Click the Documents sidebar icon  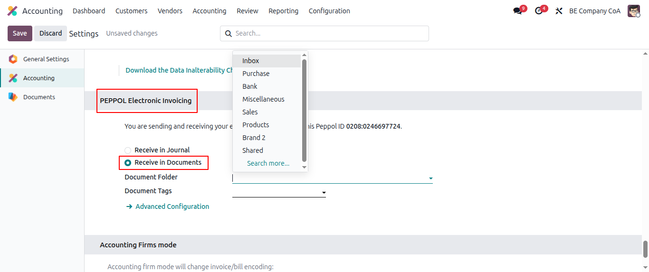[13, 97]
